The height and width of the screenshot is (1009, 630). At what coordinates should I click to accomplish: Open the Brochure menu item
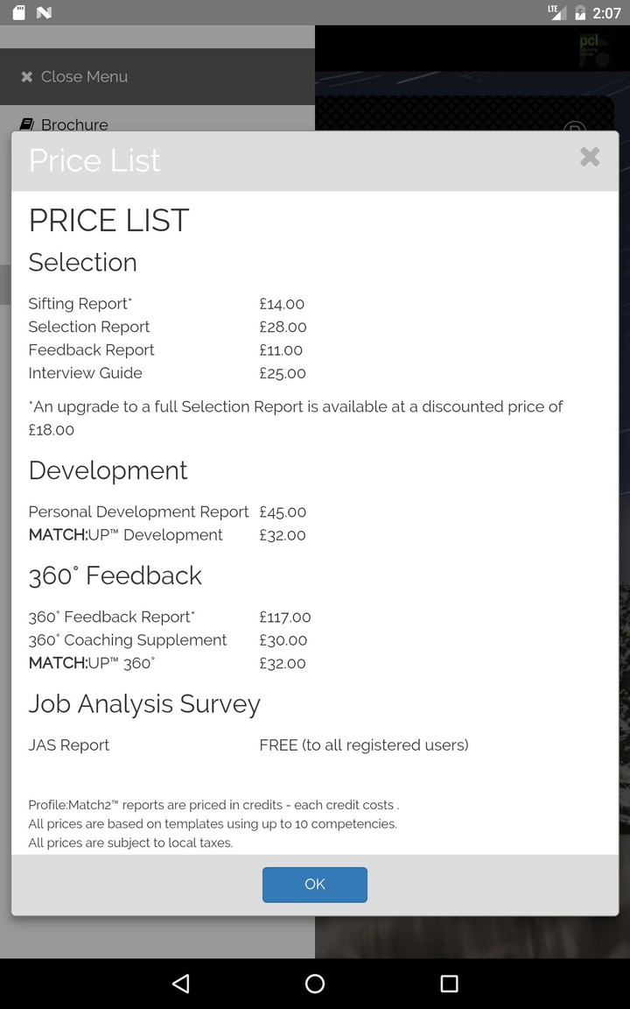(73, 124)
